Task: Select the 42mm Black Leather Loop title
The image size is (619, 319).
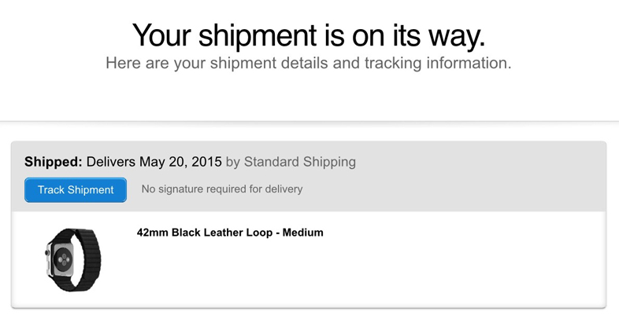Action: point(230,233)
